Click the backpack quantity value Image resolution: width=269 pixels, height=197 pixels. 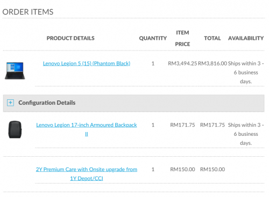click(x=153, y=125)
